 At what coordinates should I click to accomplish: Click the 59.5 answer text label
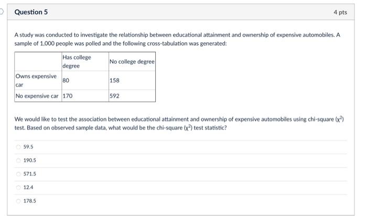click(28, 147)
